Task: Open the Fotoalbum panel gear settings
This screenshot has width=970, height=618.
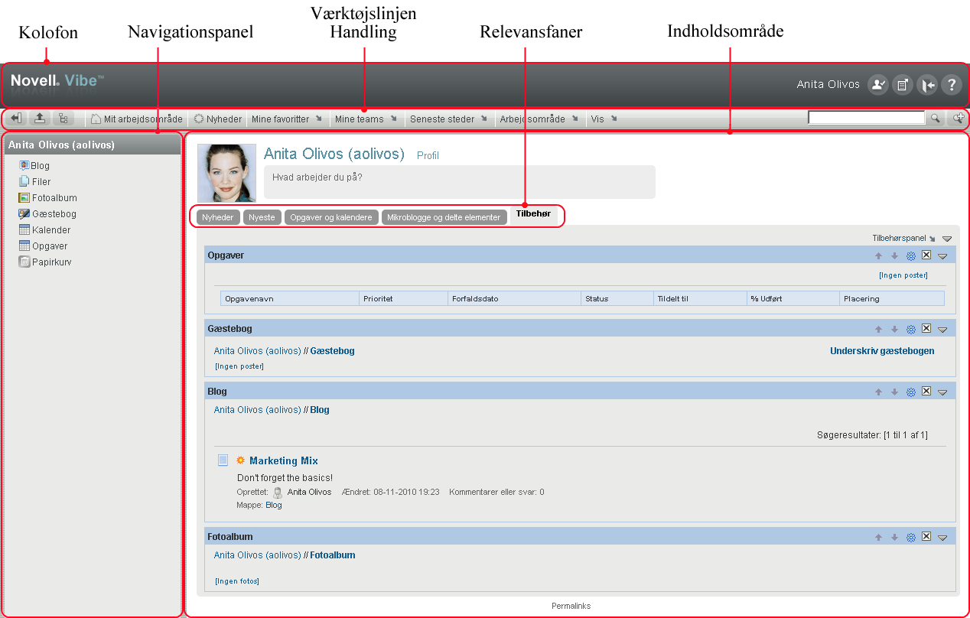Action: pos(910,538)
